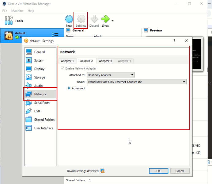Click the settings dialog gear icon
Screen dimensions: 212x184
pos(26,41)
